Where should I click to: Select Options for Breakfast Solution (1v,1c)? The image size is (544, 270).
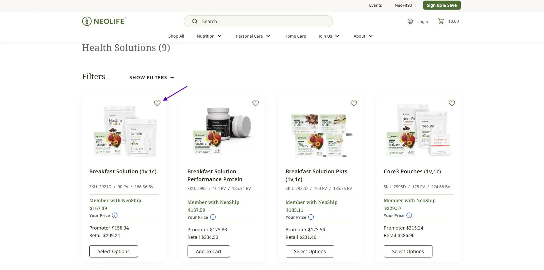point(114,251)
